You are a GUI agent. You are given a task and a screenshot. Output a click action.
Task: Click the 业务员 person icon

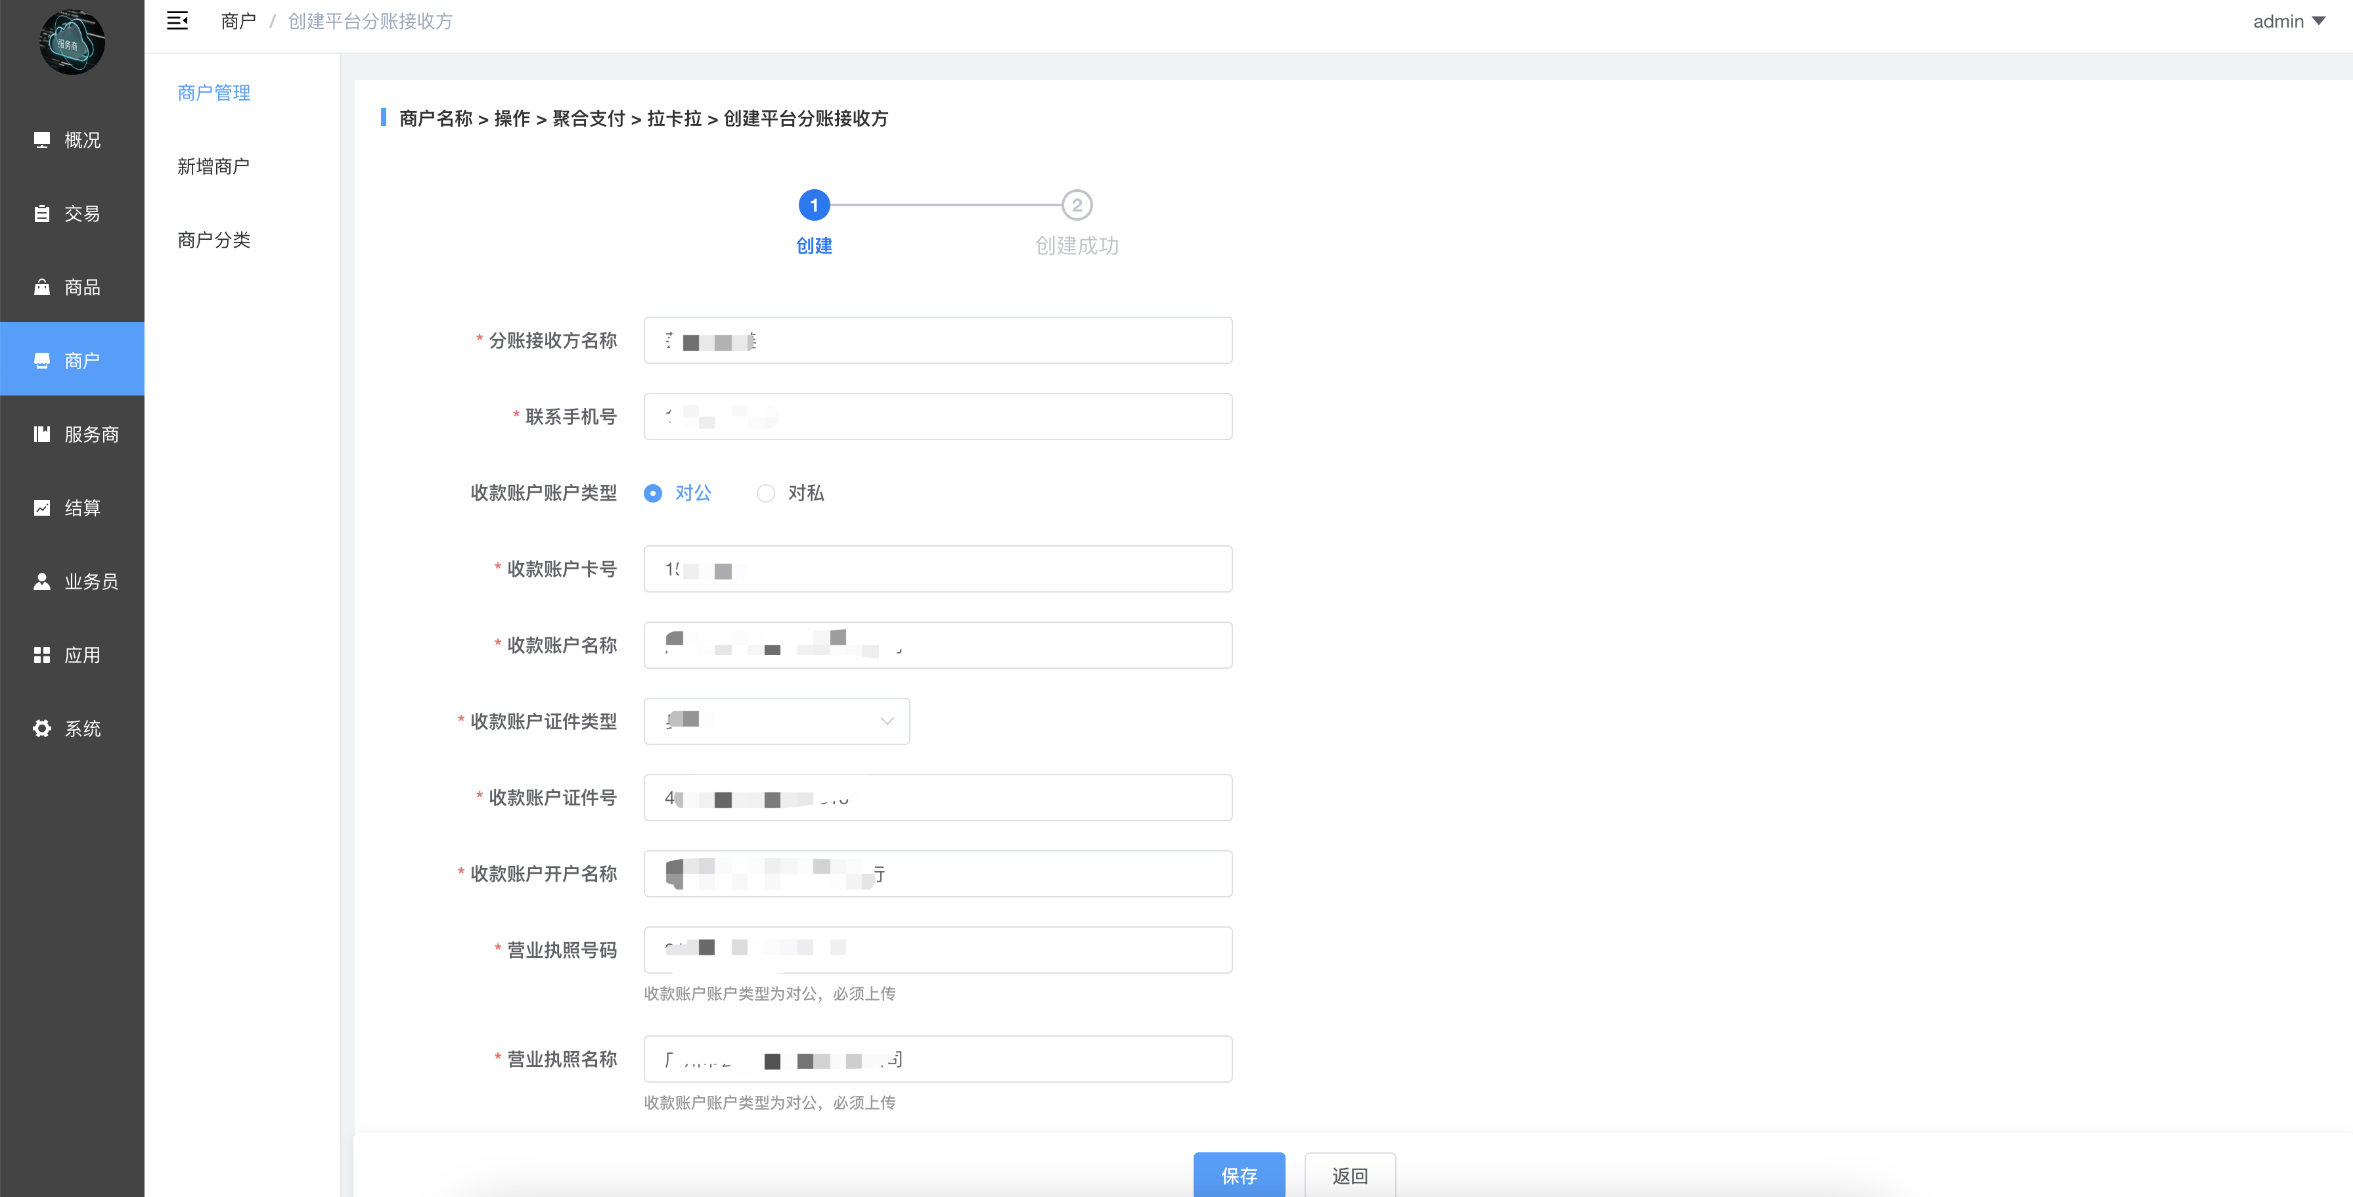42,581
